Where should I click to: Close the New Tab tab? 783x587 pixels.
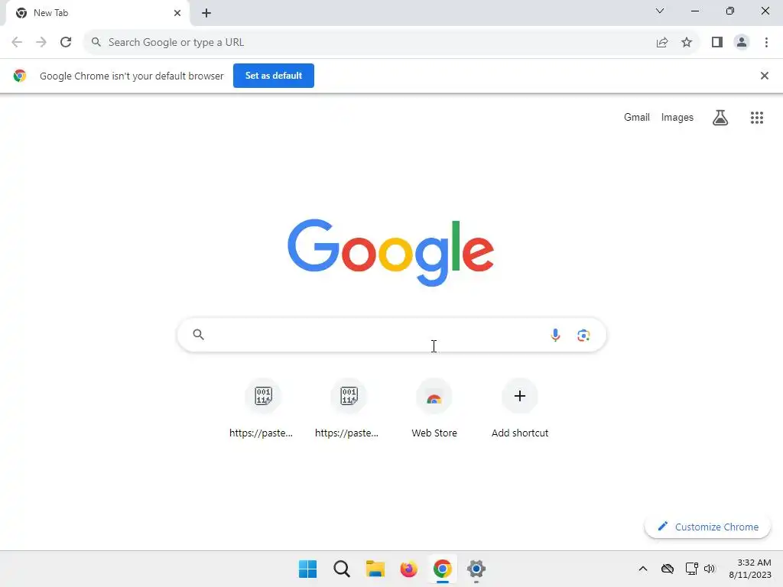point(177,13)
